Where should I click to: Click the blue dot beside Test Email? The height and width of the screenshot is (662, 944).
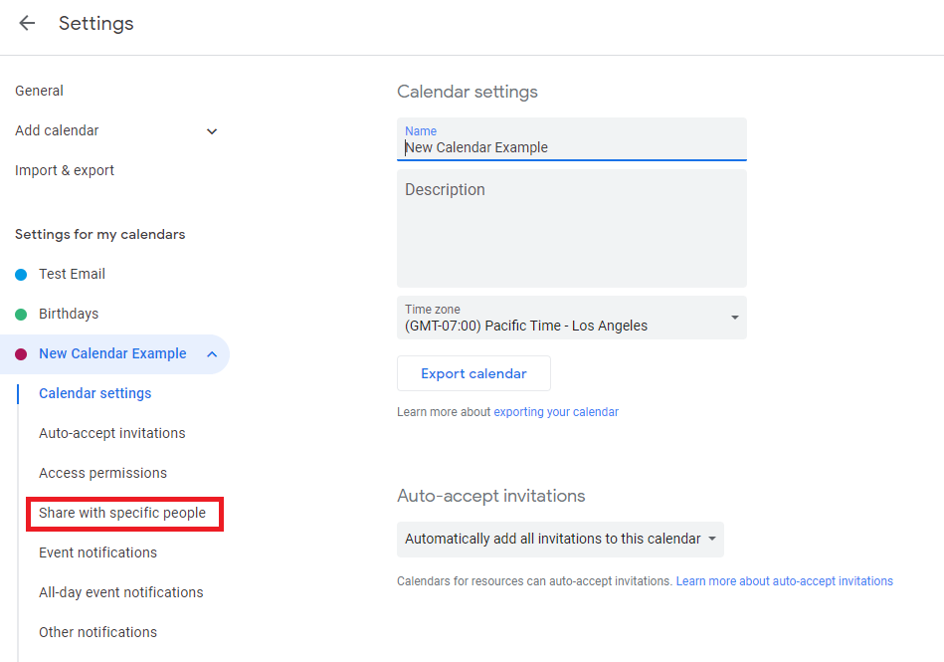coord(21,275)
